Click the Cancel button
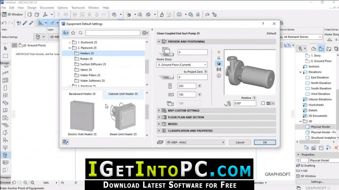This screenshot has height=190, width=339. [240, 142]
